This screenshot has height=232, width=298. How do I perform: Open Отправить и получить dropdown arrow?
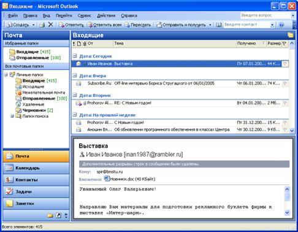[x=210, y=25]
